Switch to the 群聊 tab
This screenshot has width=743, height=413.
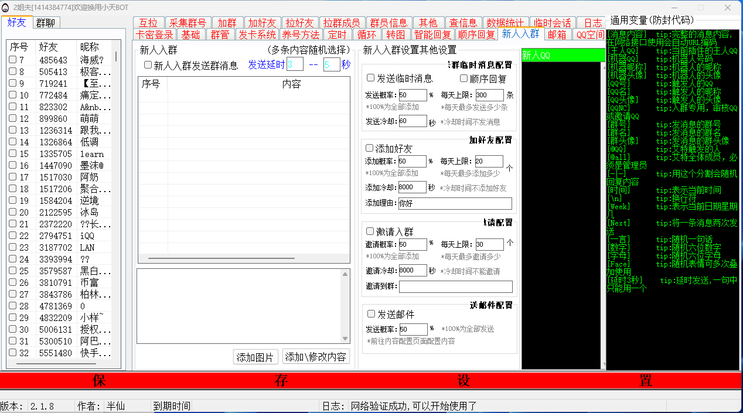pyautogui.click(x=46, y=23)
